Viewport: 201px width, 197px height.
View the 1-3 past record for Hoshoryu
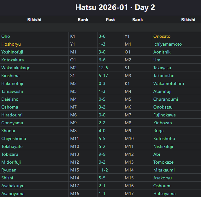tap(102, 44)
